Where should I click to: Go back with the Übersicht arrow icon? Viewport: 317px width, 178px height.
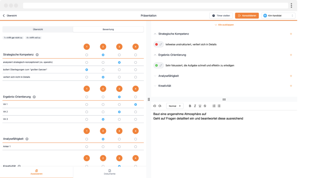pyautogui.click(x=4, y=15)
